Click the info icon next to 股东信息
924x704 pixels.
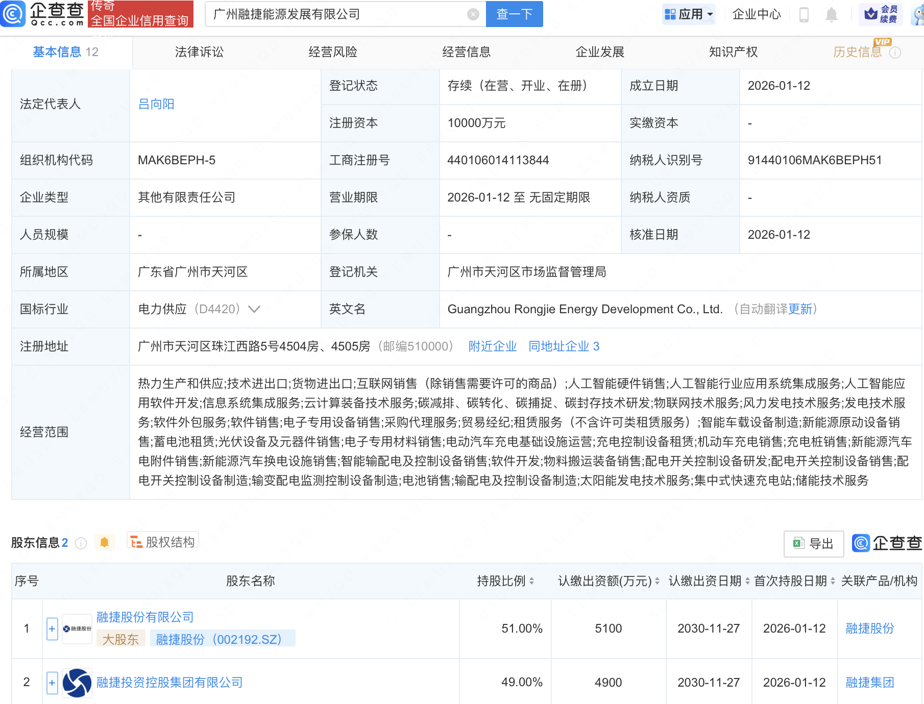click(81, 543)
